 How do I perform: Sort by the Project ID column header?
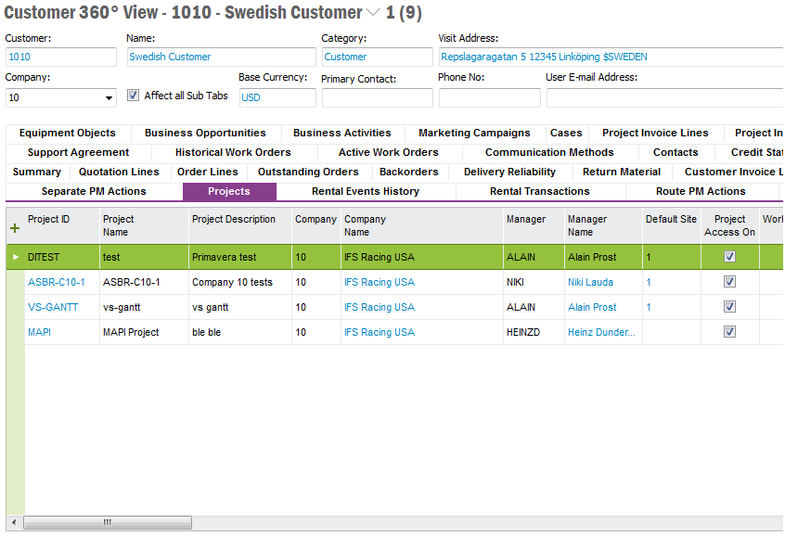(49, 220)
